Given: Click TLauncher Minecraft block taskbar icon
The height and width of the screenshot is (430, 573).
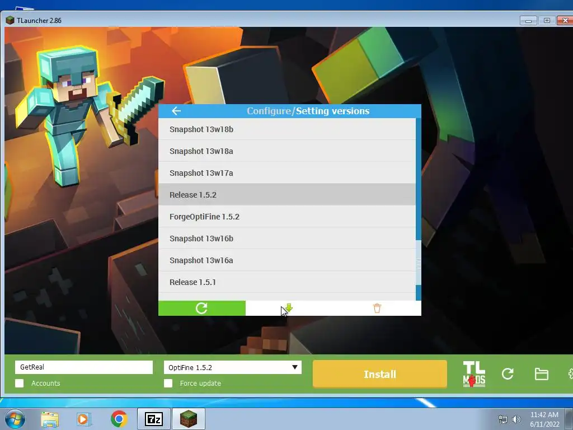Looking at the screenshot, I should pos(189,419).
